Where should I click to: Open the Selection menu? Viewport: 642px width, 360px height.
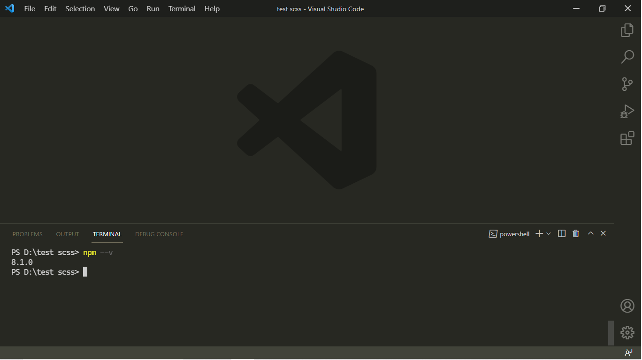tap(80, 8)
